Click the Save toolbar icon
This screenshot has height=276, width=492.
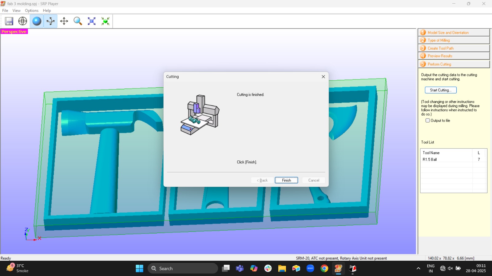click(9, 21)
